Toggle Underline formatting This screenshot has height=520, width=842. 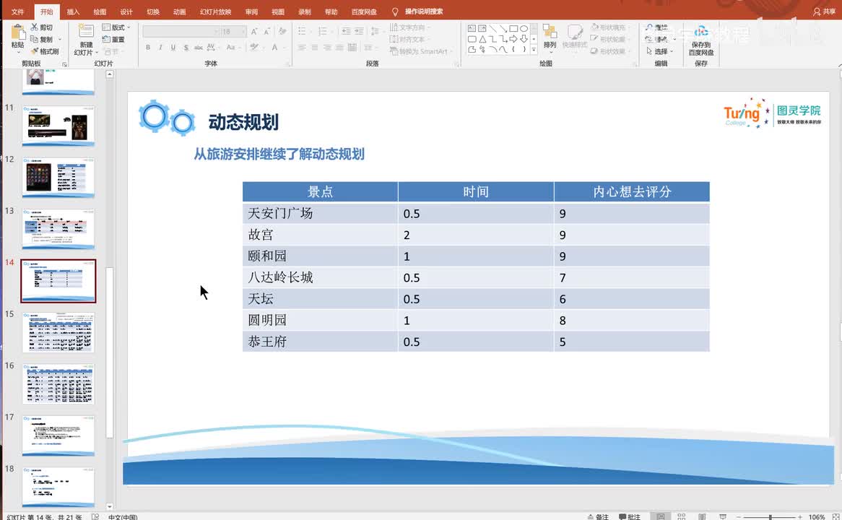pos(173,47)
